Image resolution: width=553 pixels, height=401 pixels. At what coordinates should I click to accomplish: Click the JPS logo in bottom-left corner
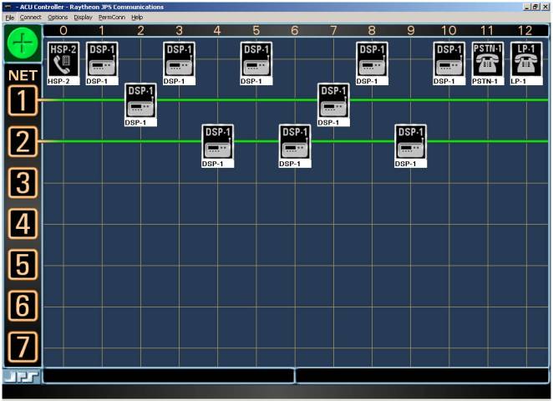pyautogui.click(x=21, y=376)
